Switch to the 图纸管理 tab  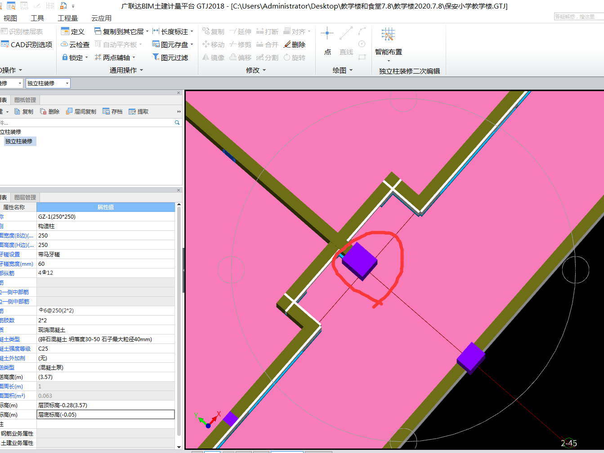pyautogui.click(x=25, y=100)
